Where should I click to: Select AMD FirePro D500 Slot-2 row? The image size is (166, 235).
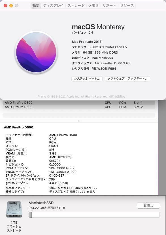coord(79,107)
